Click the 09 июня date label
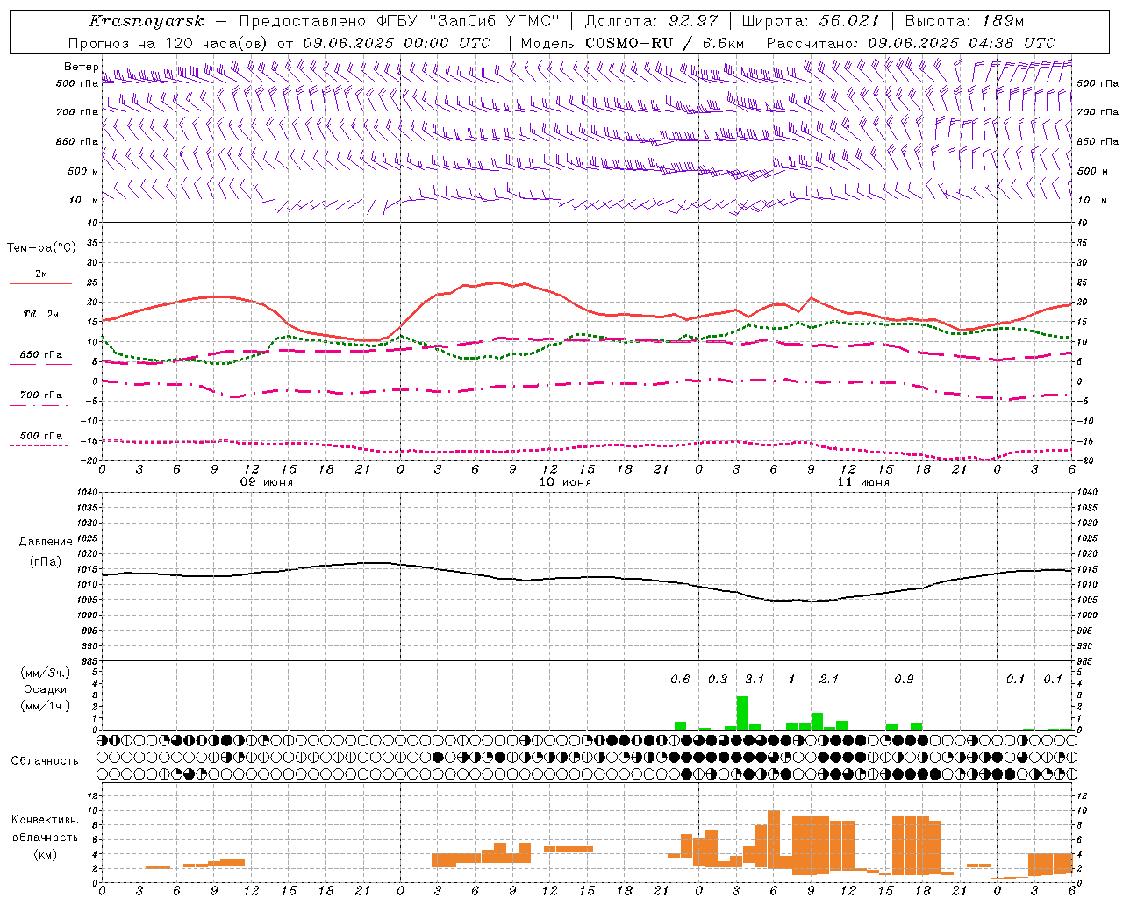This screenshot has height=898, width=1123. (267, 482)
